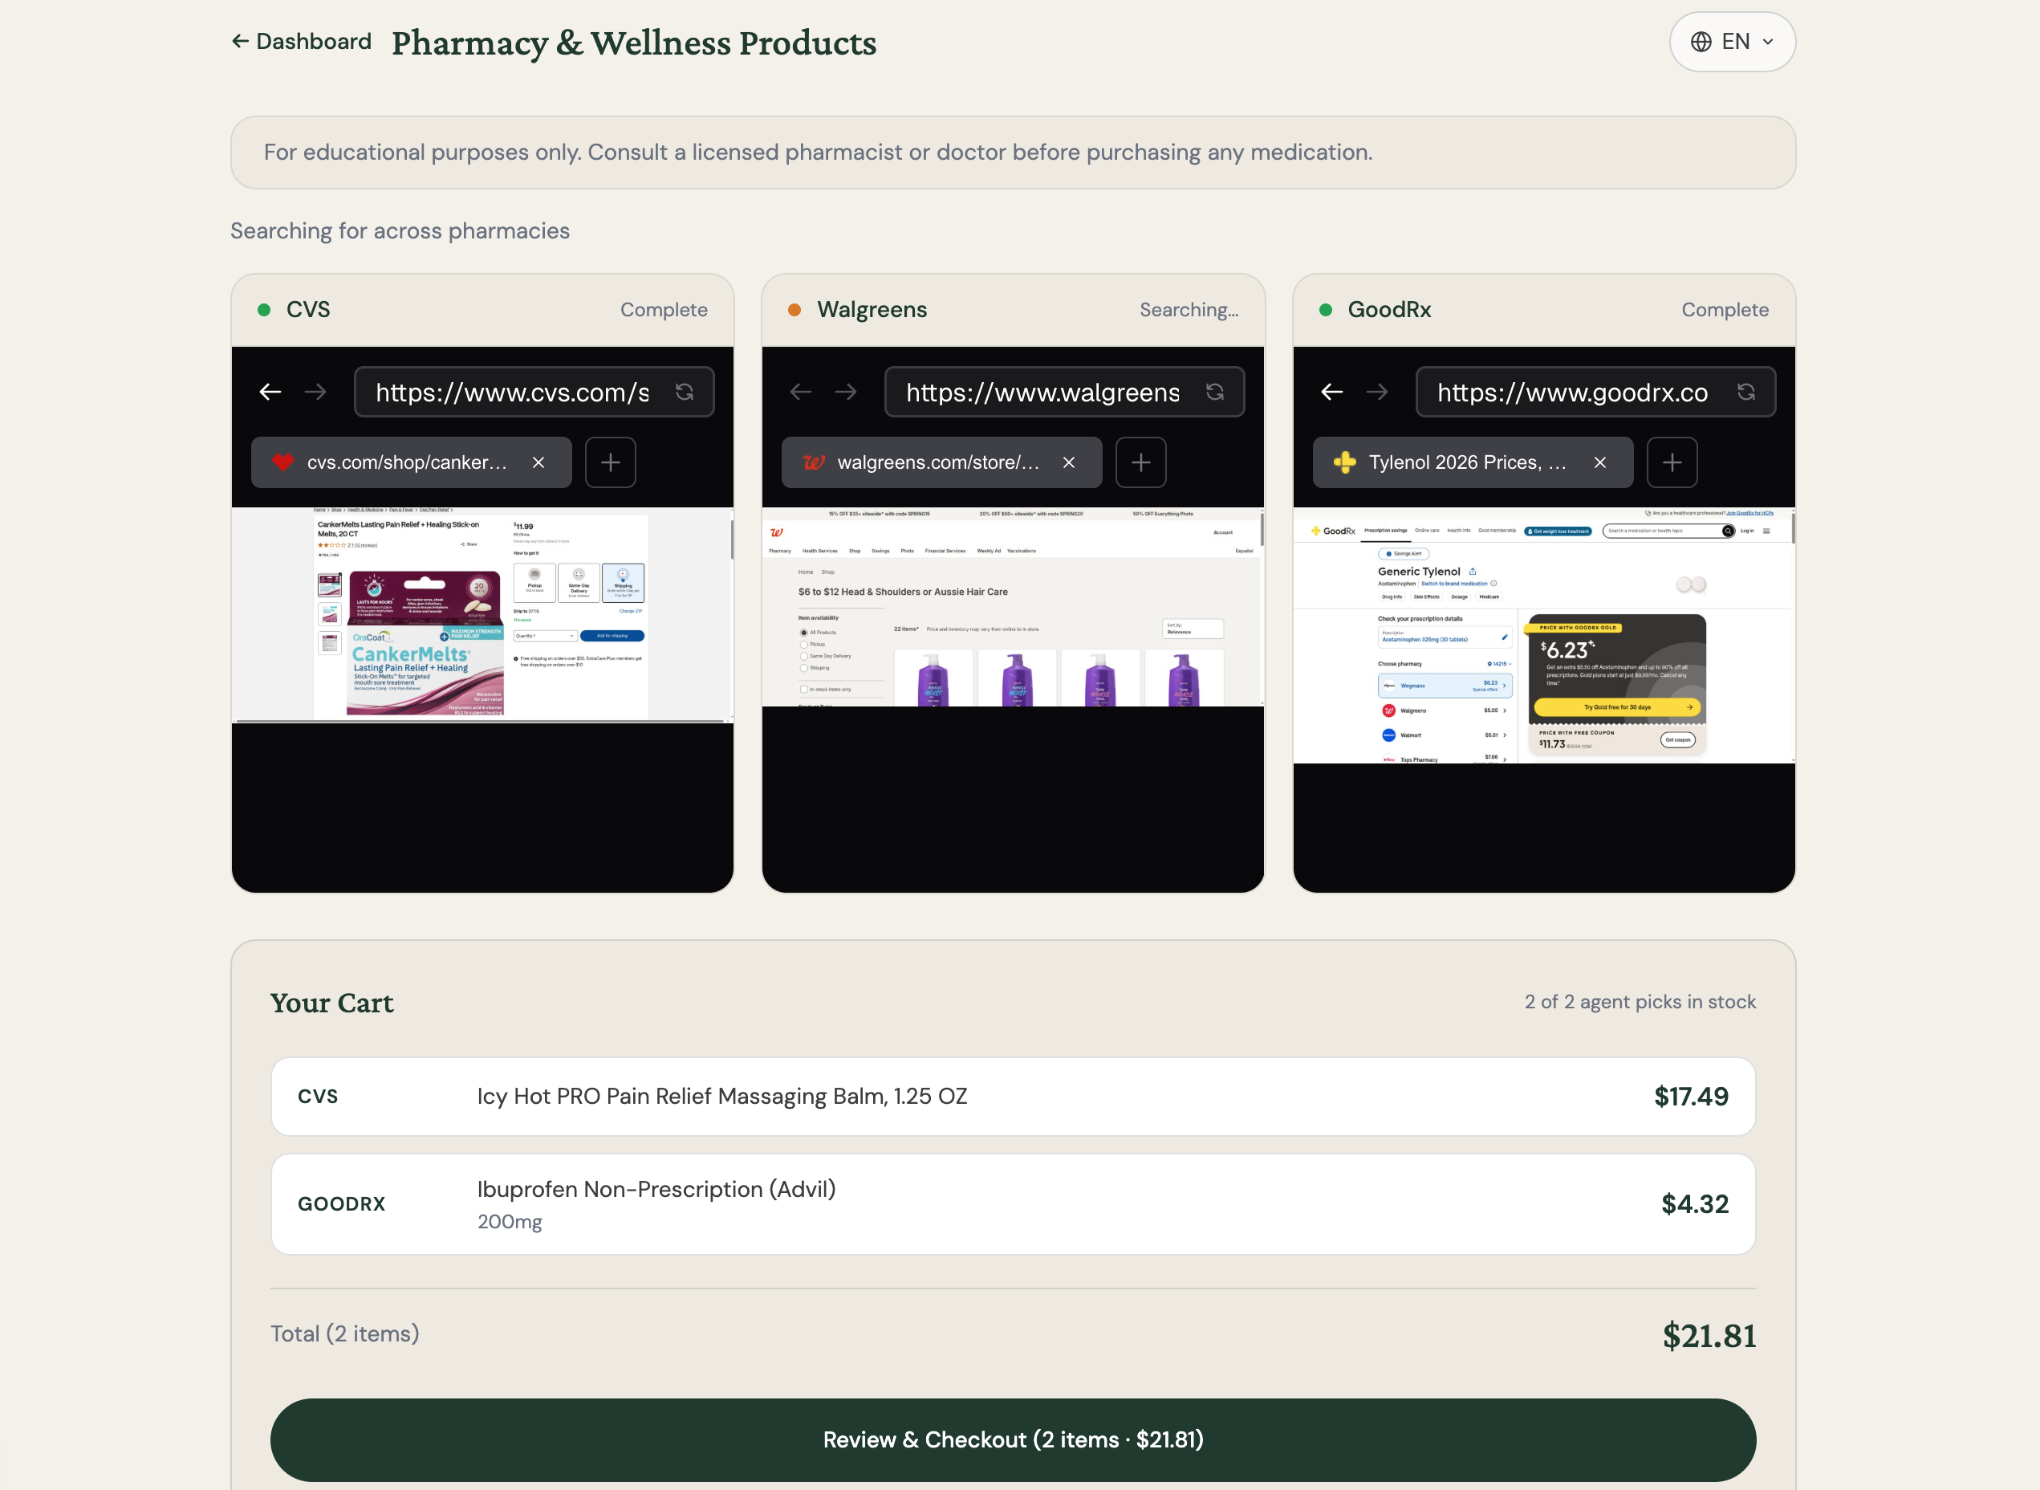Click the CVS address bar
2040x1490 pixels.
tap(511, 393)
